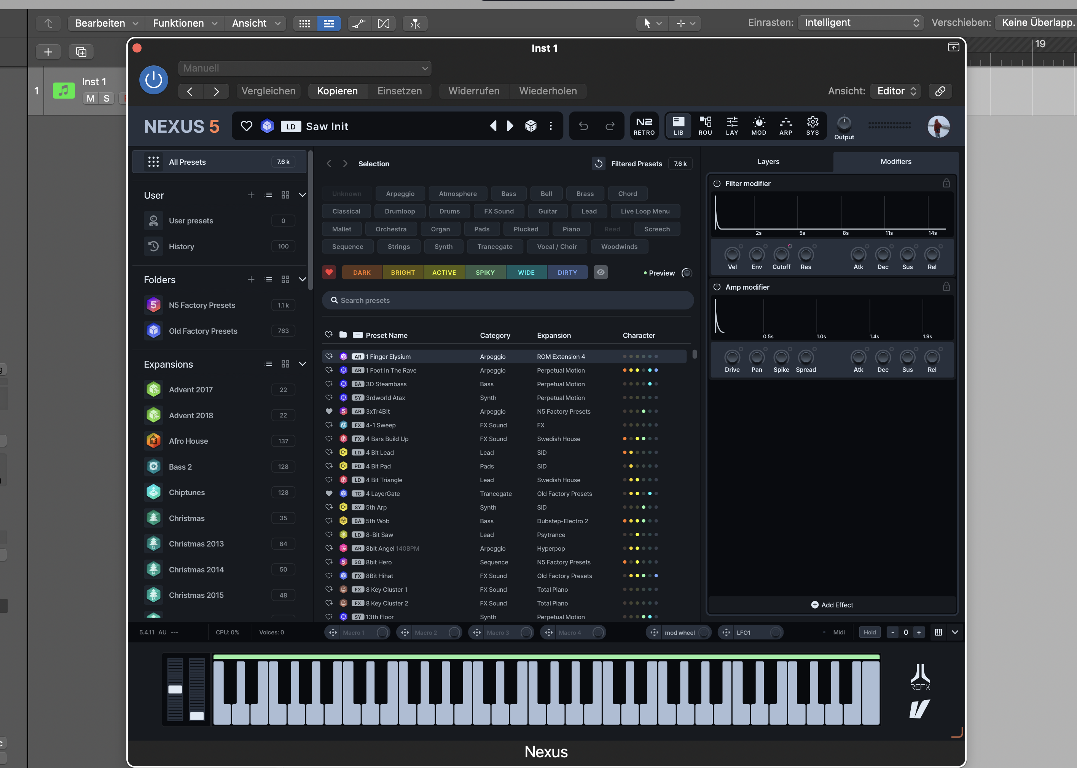Screen dimensions: 1077x768
Task: Reset filtered presets with refresh icon
Action: click(x=599, y=164)
